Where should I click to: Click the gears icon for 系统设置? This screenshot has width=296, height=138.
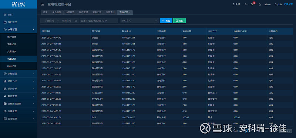(x=5, y=111)
